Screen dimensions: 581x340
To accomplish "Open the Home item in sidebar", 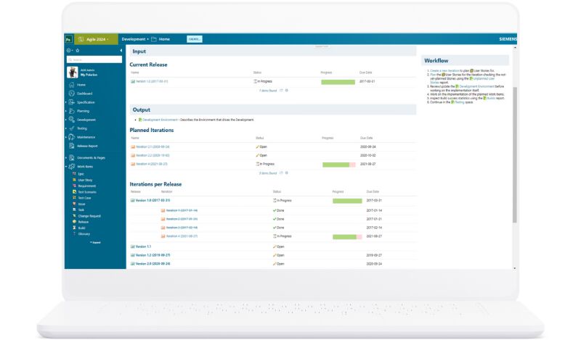I will (x=81, y=85).
